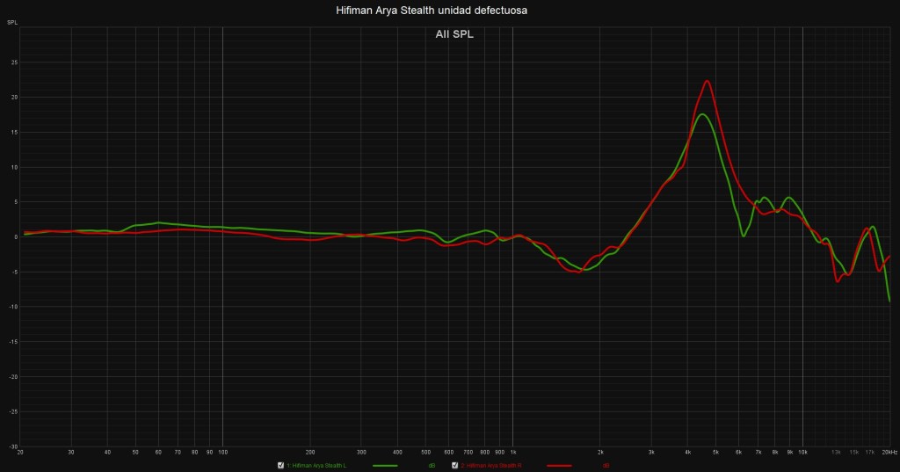Click the red line sample in legend
The width and height of the screenshot is (900, 472).
559,465
